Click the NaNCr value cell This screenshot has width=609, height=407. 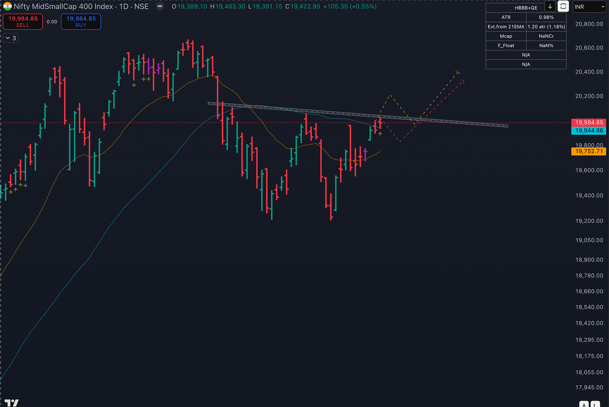click(x=546, y=36)
